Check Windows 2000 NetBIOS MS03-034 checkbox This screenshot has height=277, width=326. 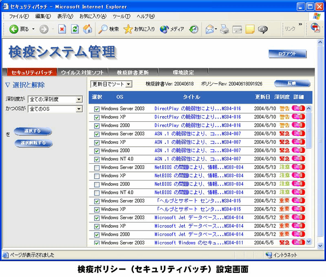coord(97,184)
